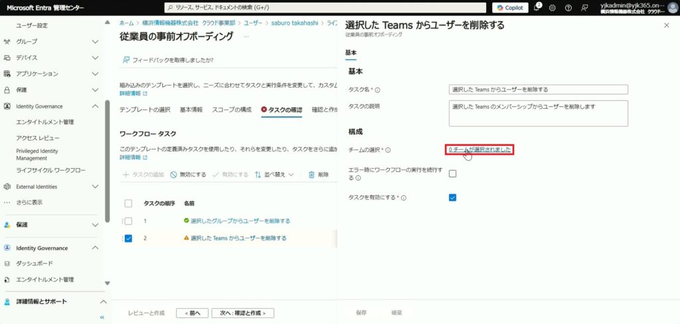Close the task panel with X

[667, 26]
